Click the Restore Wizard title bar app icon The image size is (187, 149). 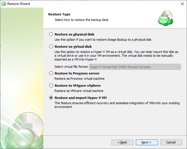coord(3,4)
